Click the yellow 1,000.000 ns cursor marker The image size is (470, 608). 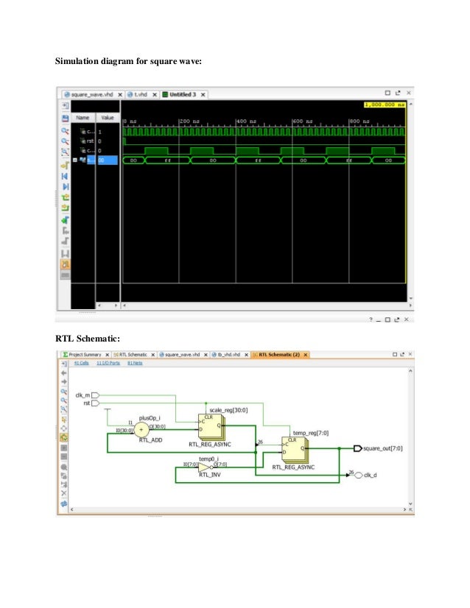[385, 105]
